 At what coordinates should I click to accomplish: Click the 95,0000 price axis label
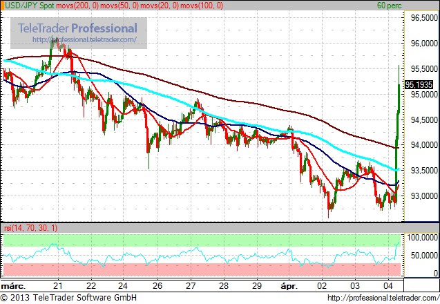point(424,95)
